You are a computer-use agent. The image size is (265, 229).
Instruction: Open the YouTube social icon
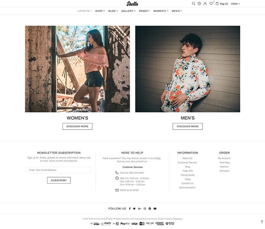[x=155, y=208]
